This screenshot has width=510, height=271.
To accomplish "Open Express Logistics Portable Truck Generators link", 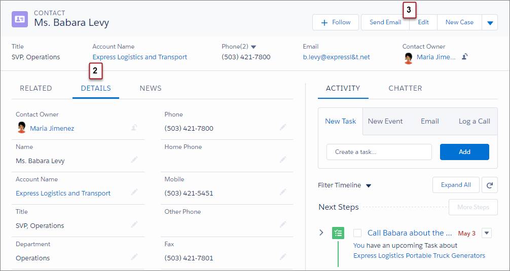I will point(419,255).
